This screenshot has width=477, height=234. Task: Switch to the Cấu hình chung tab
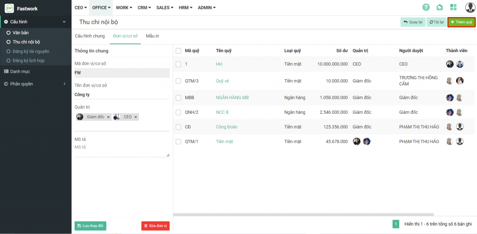89,36
